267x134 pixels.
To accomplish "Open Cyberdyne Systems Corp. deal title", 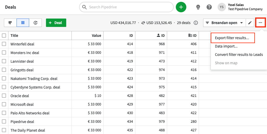I will [35, 87].
